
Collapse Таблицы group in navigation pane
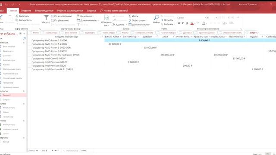click(x=24, y=43)
